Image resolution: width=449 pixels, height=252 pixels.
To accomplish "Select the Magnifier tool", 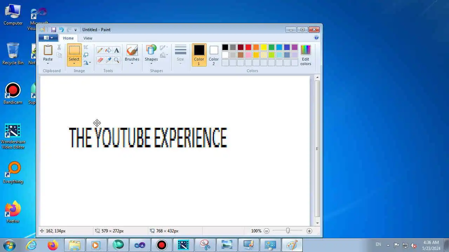I will pos(116,60).
